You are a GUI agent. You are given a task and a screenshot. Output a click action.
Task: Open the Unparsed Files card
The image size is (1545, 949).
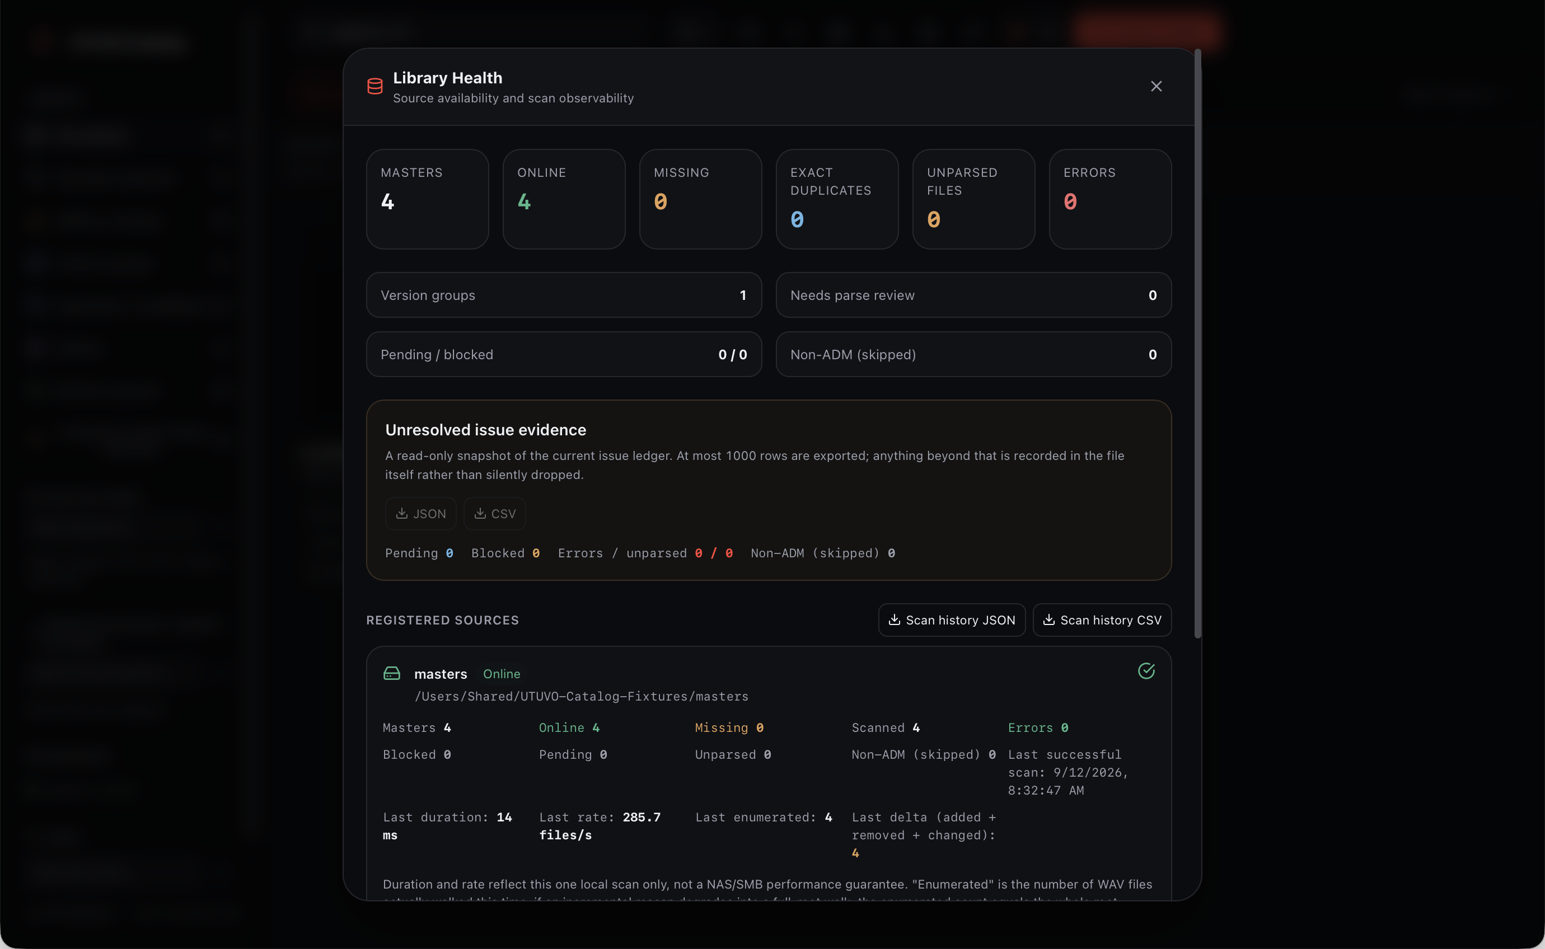973,199
